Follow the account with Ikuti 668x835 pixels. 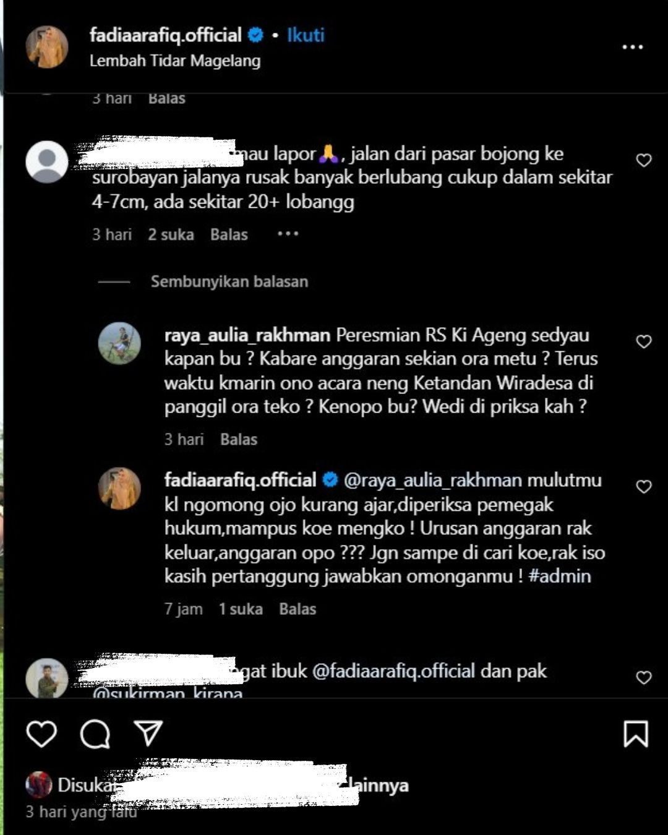[306, 35]
